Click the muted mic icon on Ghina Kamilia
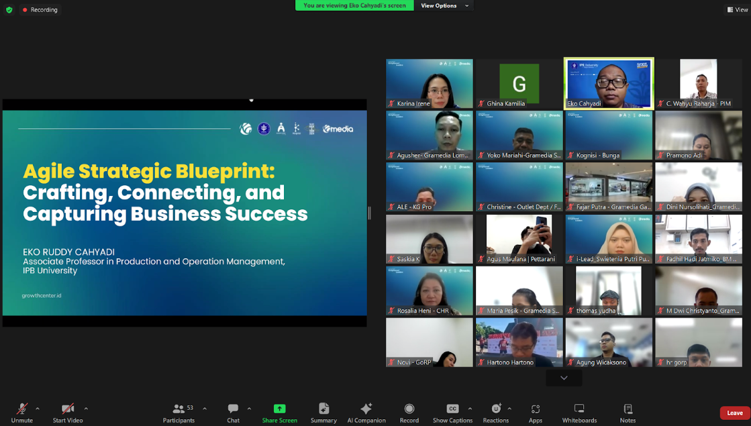Image resolution: width=751 pixels, height=426 pixels. tap(481, 103)
